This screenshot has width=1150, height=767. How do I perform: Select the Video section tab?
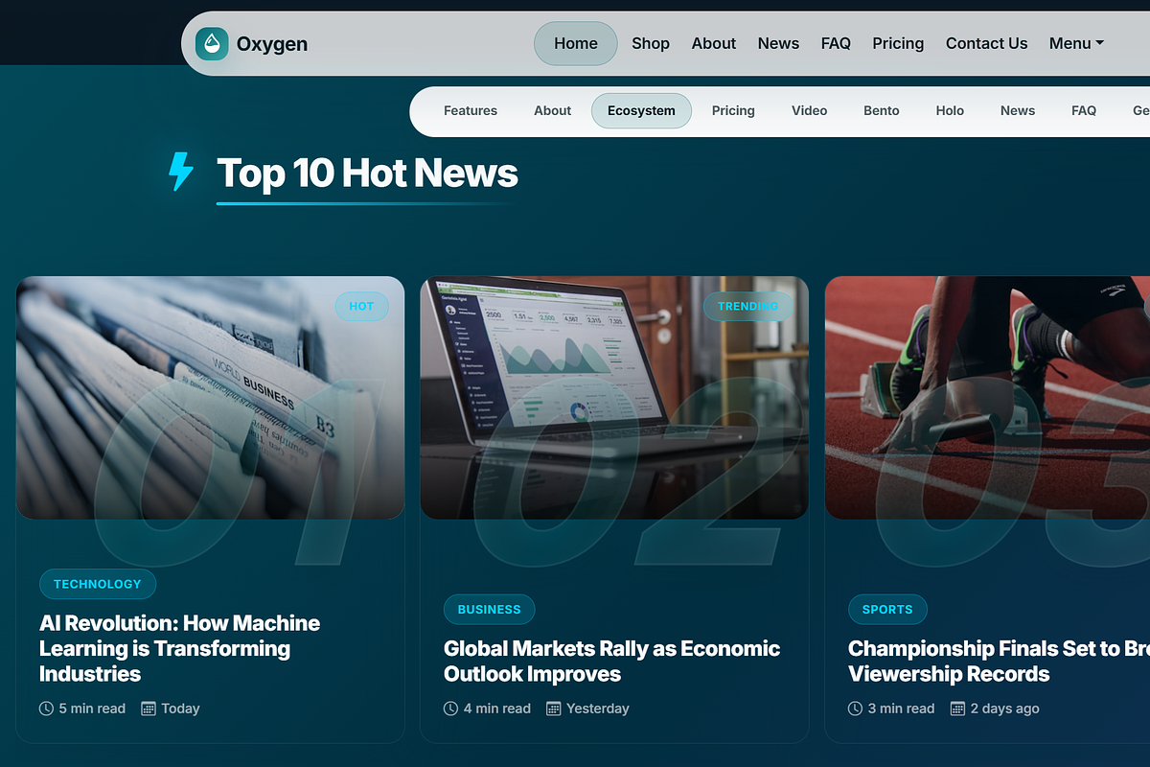809,110
